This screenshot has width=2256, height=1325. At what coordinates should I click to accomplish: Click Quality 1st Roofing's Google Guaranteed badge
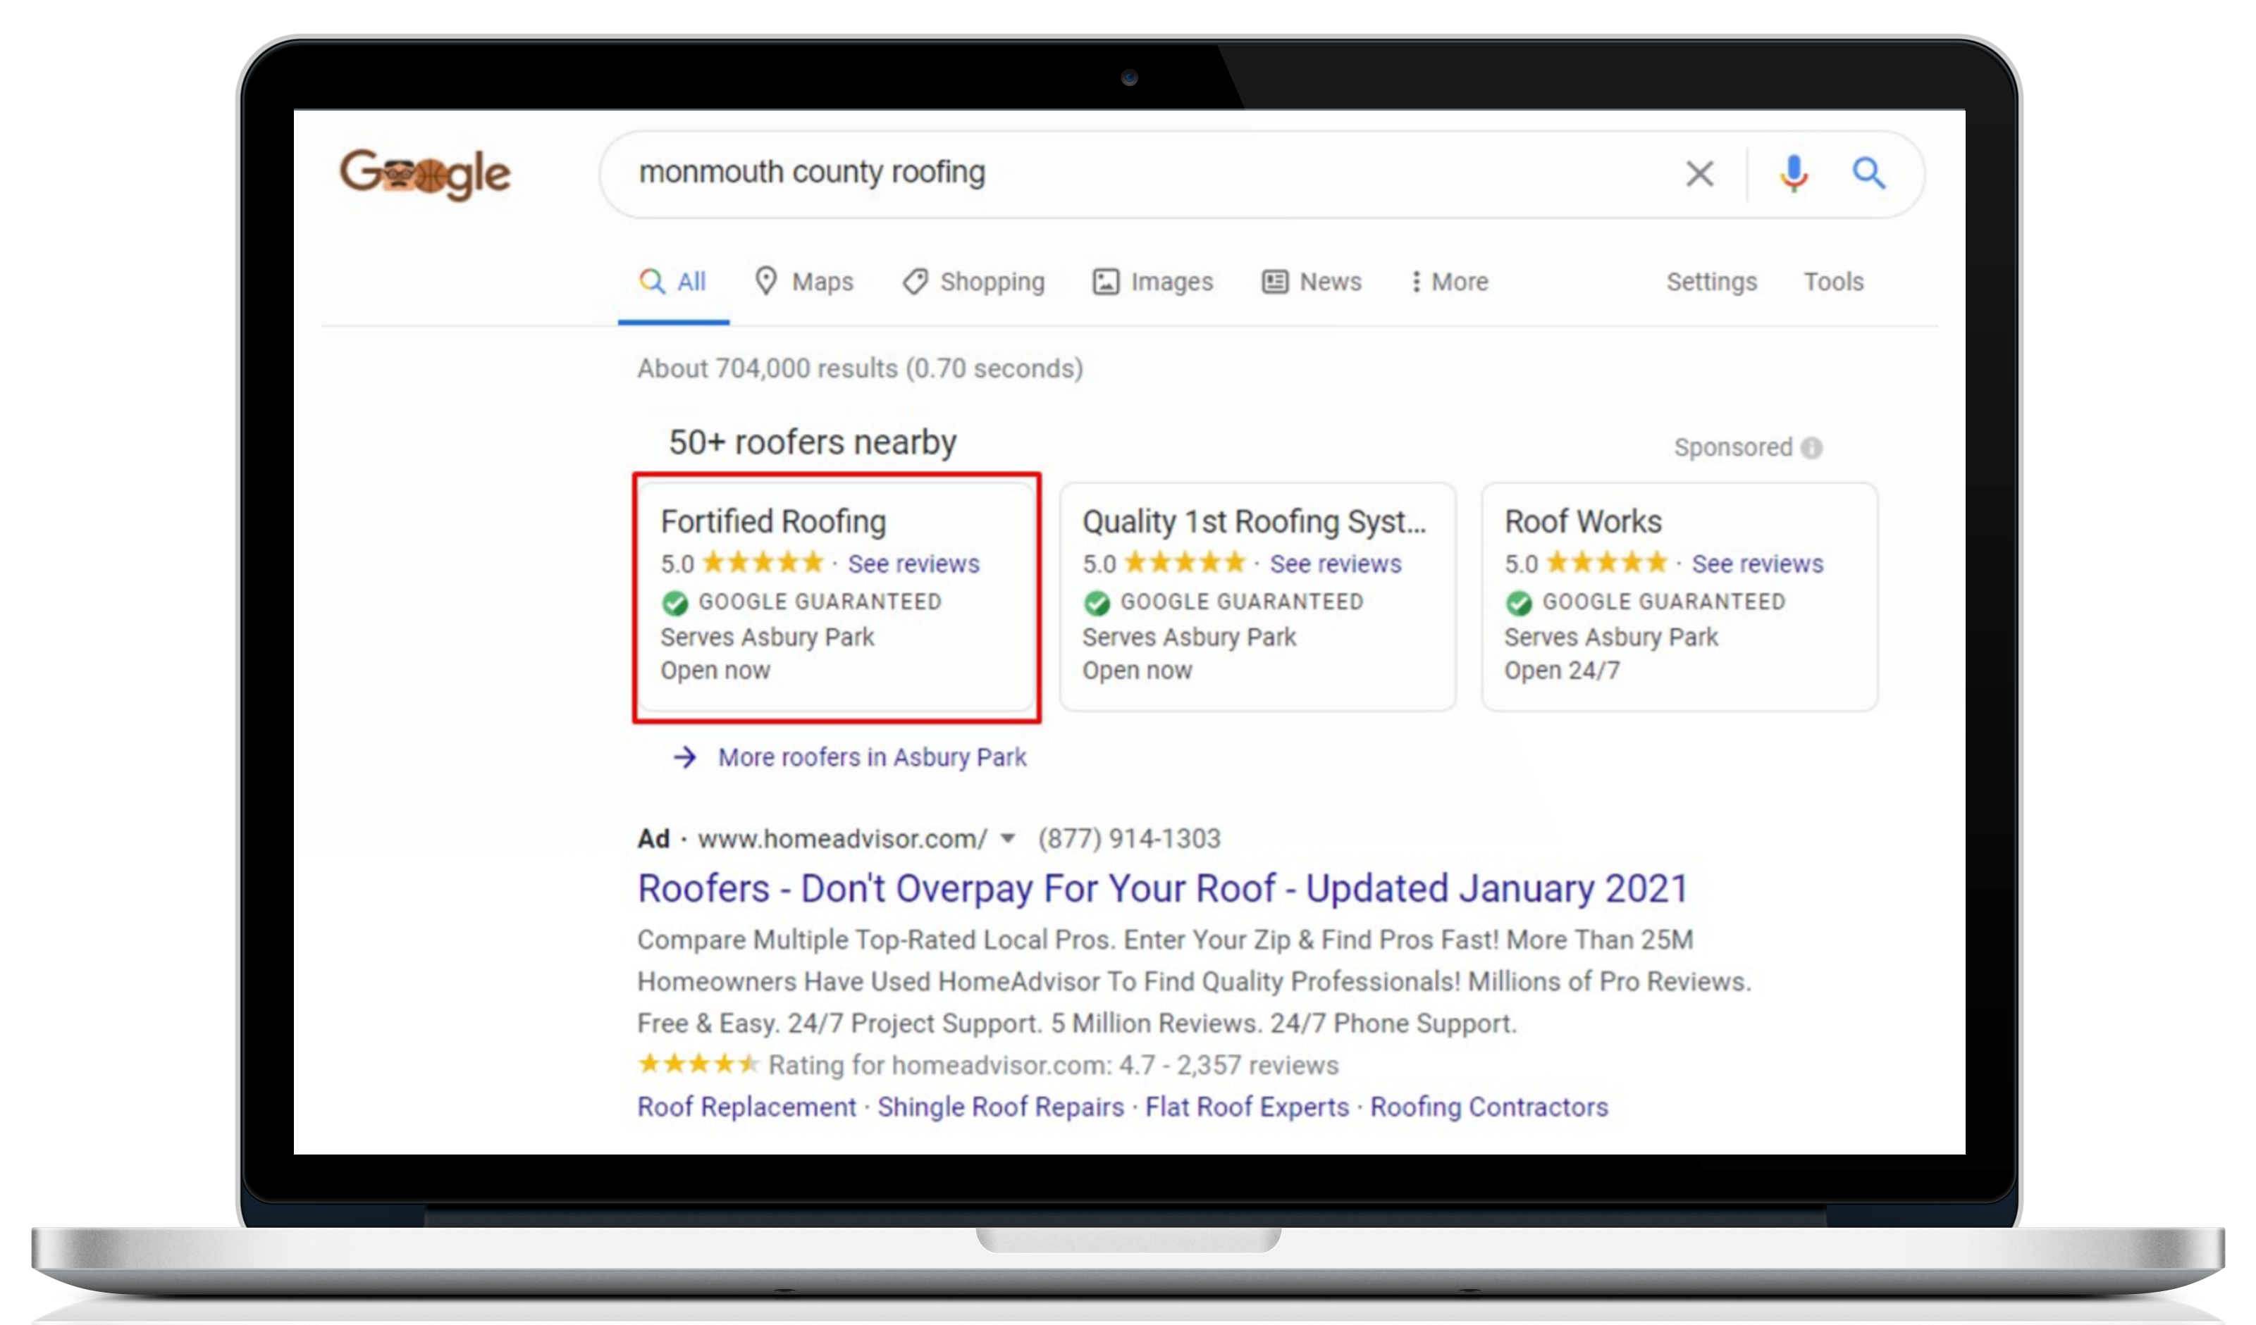tap(1097, 603)
